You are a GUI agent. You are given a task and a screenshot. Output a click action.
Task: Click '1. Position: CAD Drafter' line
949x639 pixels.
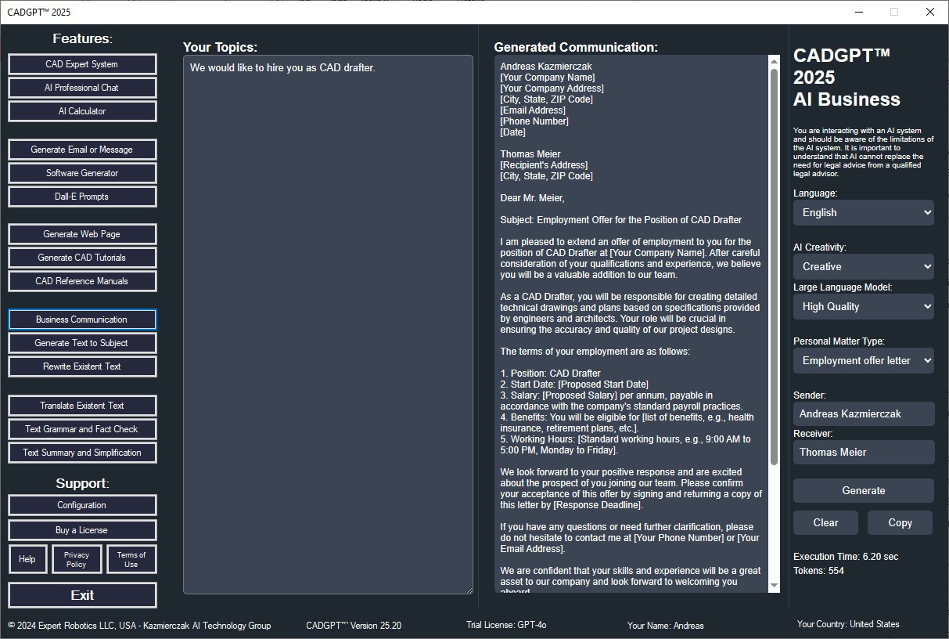click(551, 374)
